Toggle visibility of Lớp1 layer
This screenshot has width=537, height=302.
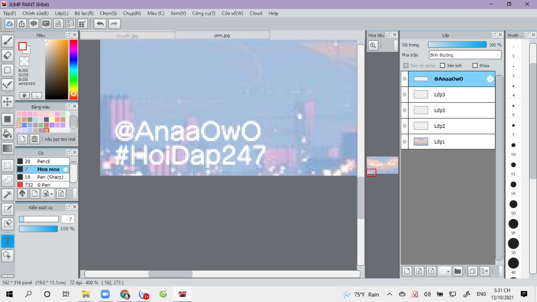404,142
